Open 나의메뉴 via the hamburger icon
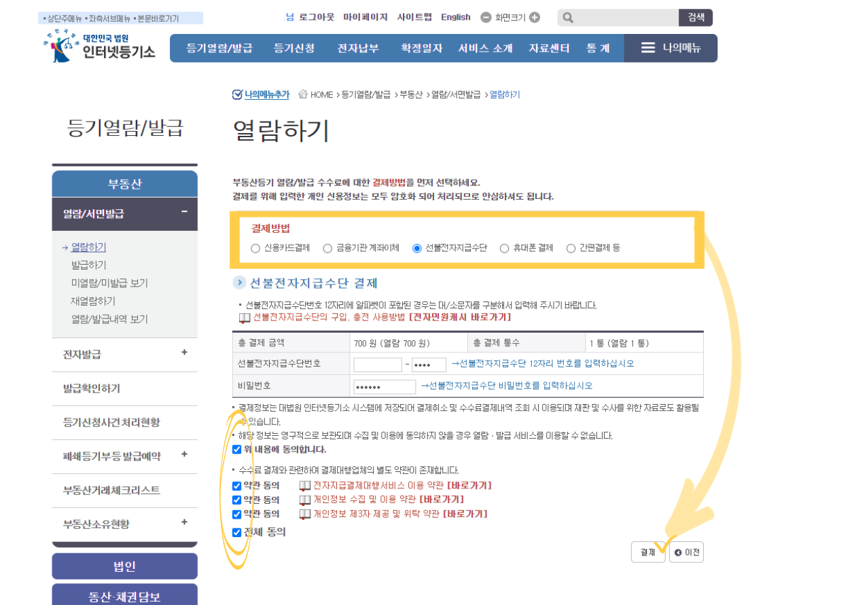Image resolution: width=856 pixels, height=605 pixels. pos(647,48)
